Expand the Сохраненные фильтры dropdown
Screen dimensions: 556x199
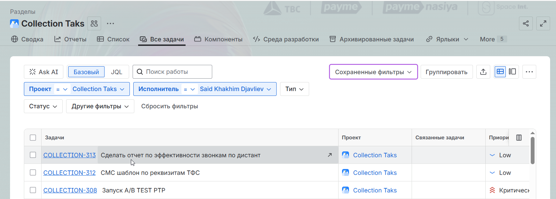373,72
